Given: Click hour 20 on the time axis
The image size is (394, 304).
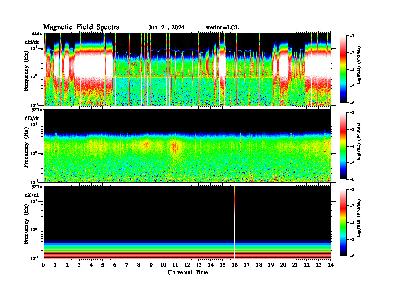Looking at the screenshot, I should tap(283, 265).
